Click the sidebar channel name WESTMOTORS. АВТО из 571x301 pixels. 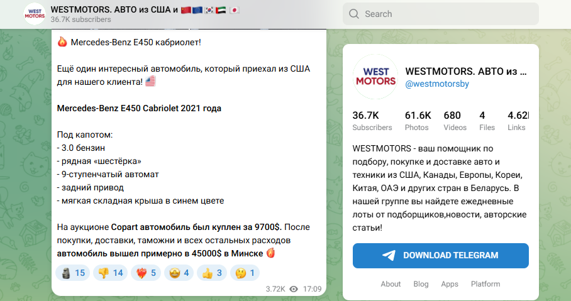coord(466,72)
